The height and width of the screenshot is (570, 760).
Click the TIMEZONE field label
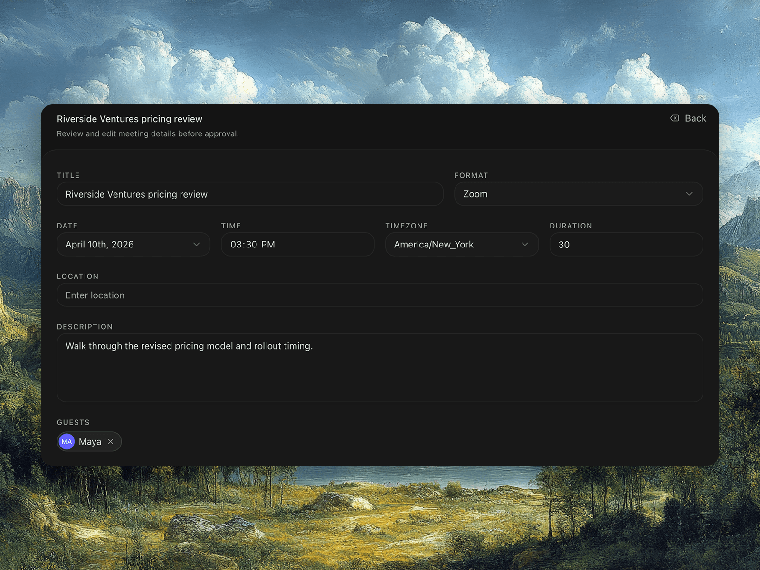[x=407, y=226]
